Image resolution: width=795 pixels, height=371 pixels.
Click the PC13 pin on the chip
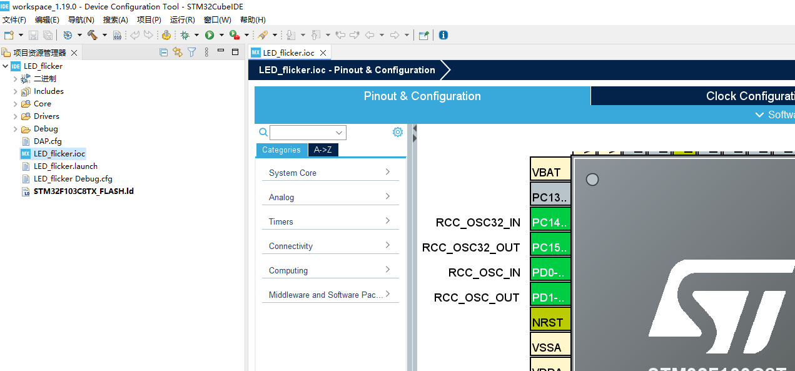click(550, 195)
